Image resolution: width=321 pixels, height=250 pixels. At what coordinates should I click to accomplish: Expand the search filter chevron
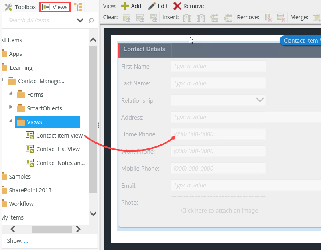coord(80,20)
